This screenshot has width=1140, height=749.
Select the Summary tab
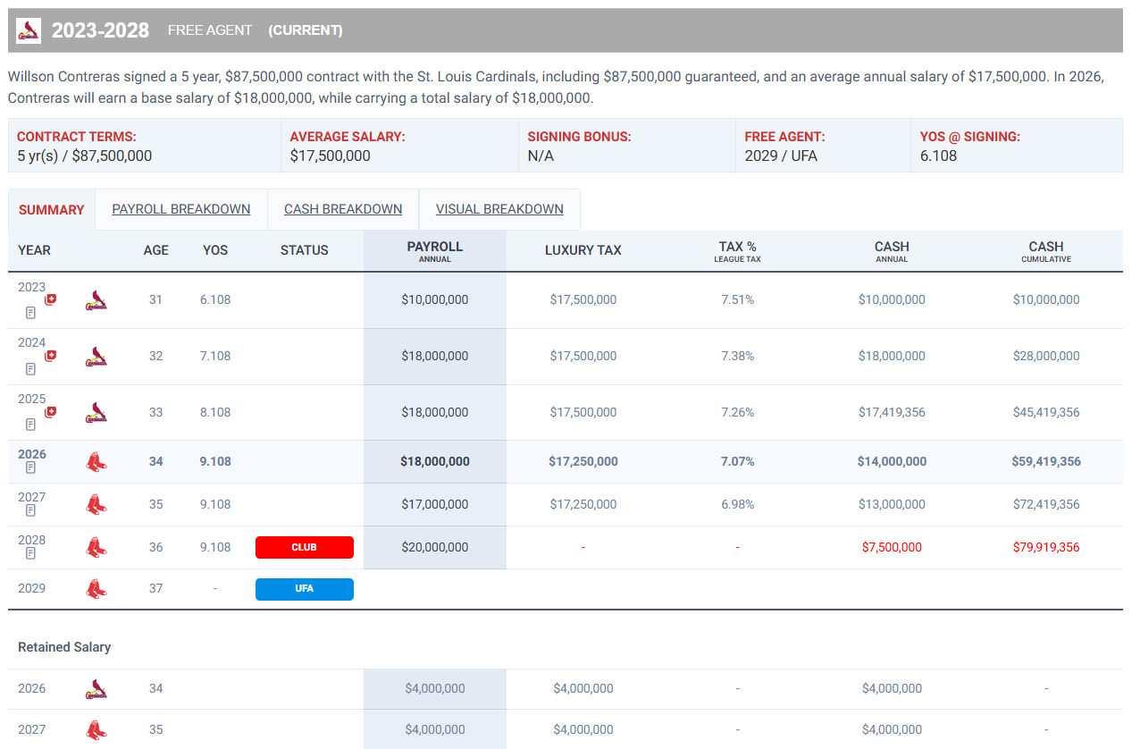click(51, 210)
